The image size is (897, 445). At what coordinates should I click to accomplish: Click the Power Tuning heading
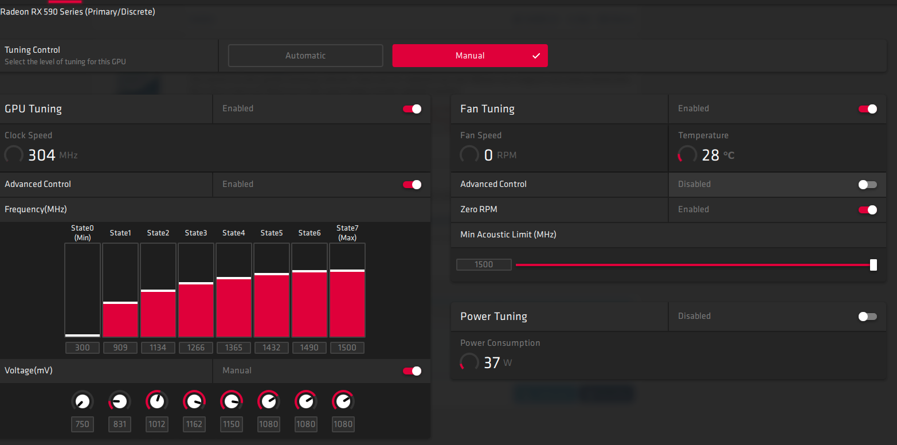click(x=493, y=317)
